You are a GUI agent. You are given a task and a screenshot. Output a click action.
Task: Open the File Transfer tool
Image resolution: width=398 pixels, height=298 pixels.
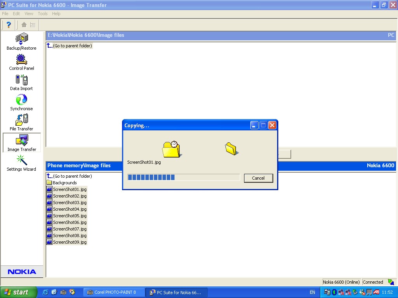(x=21, y=123)
